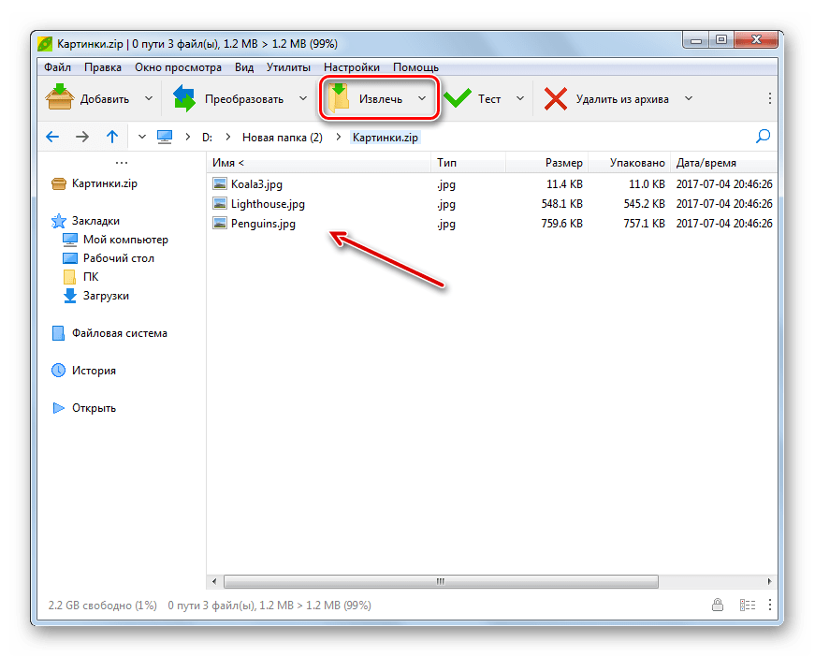815x657 pixels.
Task: Click Картинки.zip in the breadcrumb
Action: (x=386, y=138)
